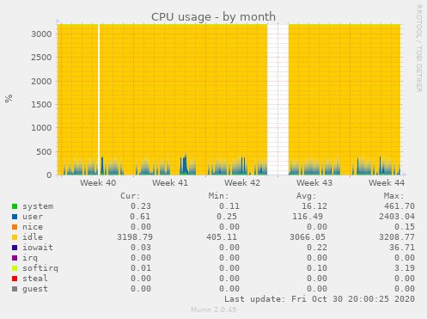Image resolution: width=427 pixels, height=319 pixels.
Task: Click the gray guest legend swatch
Action: (x=15, y=289)
